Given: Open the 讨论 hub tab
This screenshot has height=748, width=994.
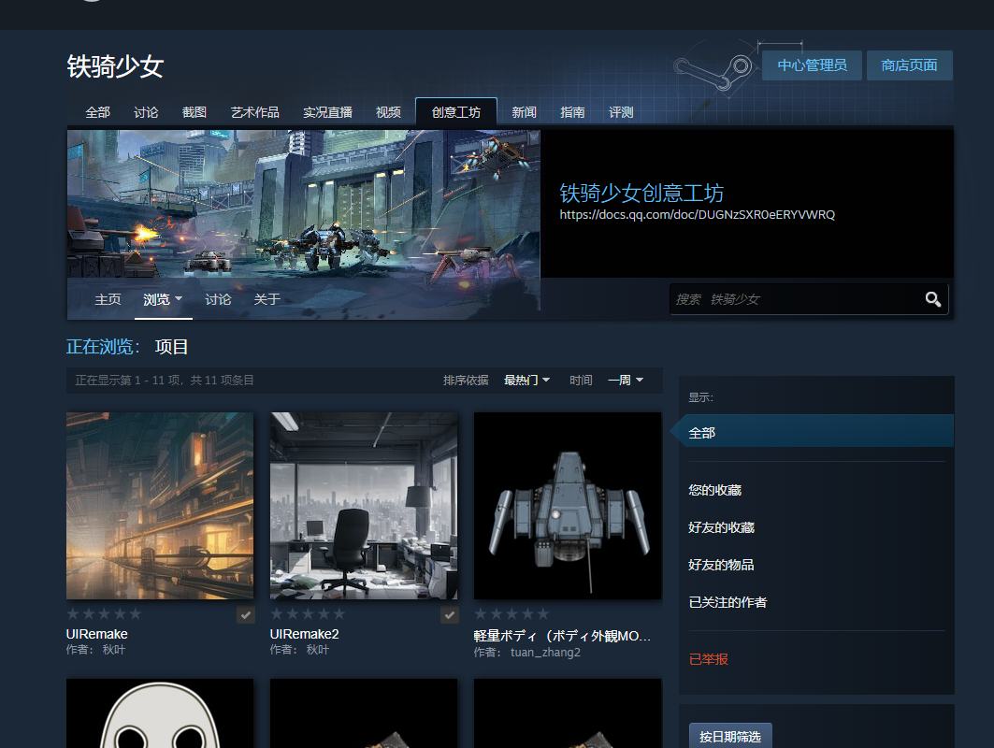Looking at the screenshot, I should [x=146, y=112].
